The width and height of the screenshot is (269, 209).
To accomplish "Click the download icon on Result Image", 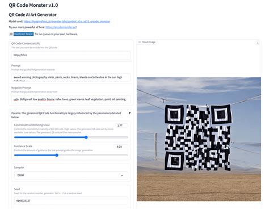I will click(258, 43).
